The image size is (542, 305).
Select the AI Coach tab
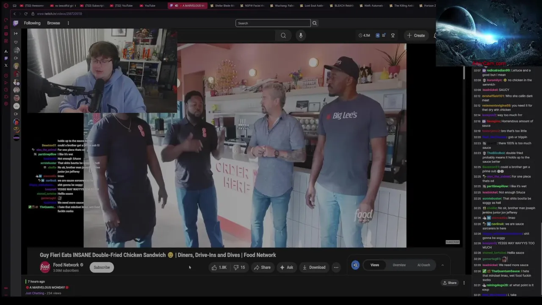coord(423,265)
